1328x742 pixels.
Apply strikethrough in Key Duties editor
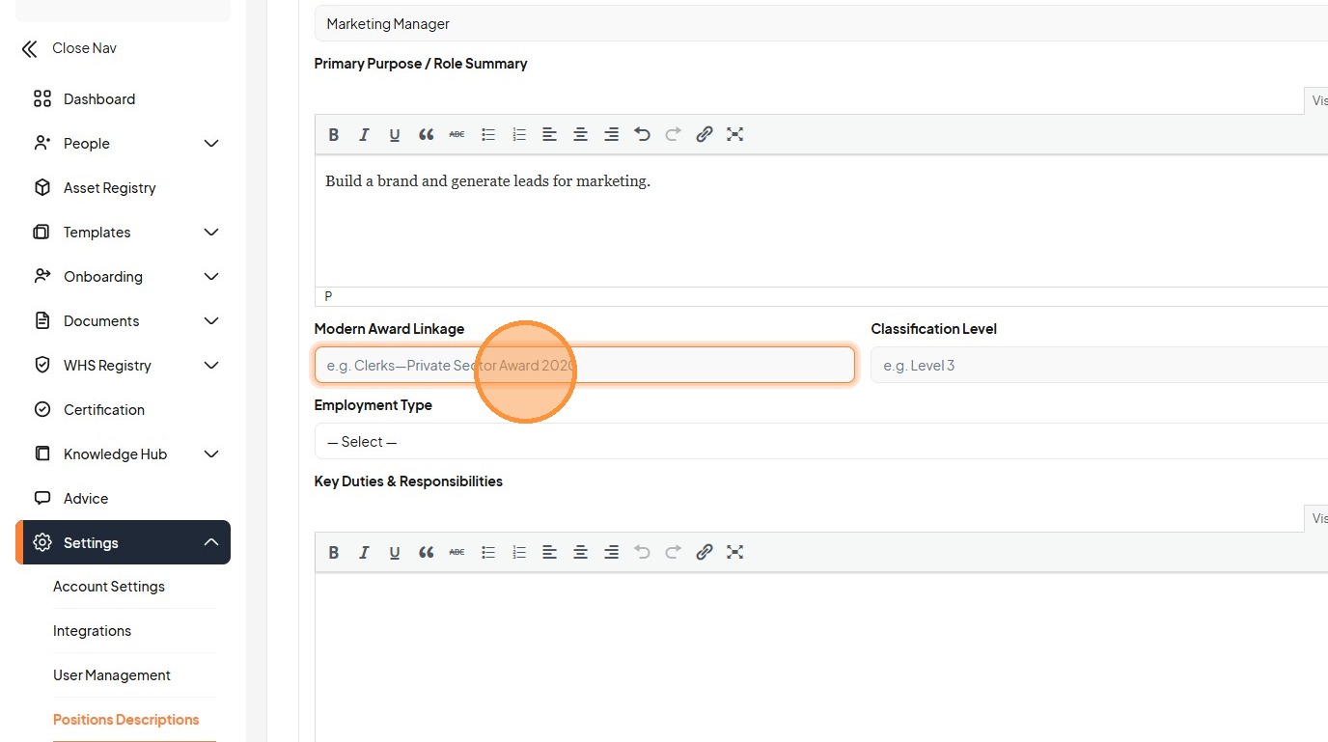[x=456, y=553]
